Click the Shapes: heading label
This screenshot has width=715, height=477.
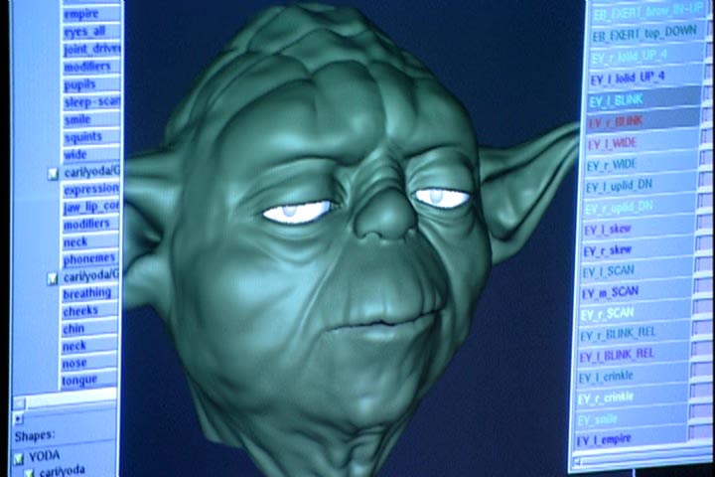[x=35, y=436]
